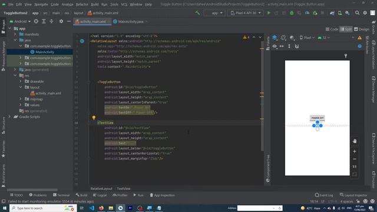The height and width of the screenshot is (212, 377).
Task: Open the VCS menu
Action: click(124, 4)
